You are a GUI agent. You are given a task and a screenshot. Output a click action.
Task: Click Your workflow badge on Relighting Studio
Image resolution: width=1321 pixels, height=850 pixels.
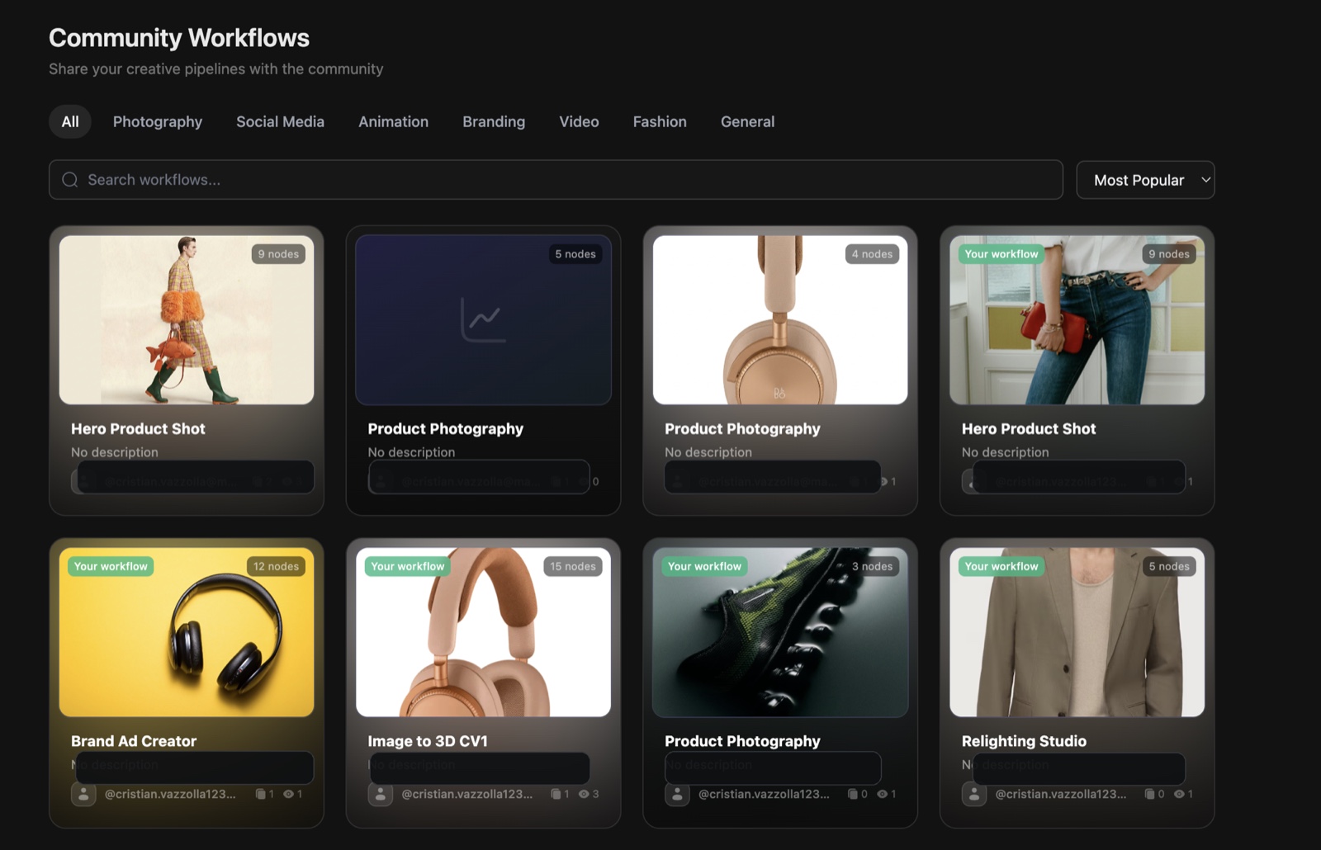point(1001,566)
